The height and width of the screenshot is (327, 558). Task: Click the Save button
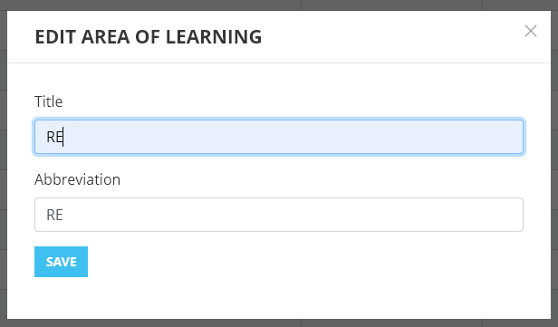click(x=62, y=262)
